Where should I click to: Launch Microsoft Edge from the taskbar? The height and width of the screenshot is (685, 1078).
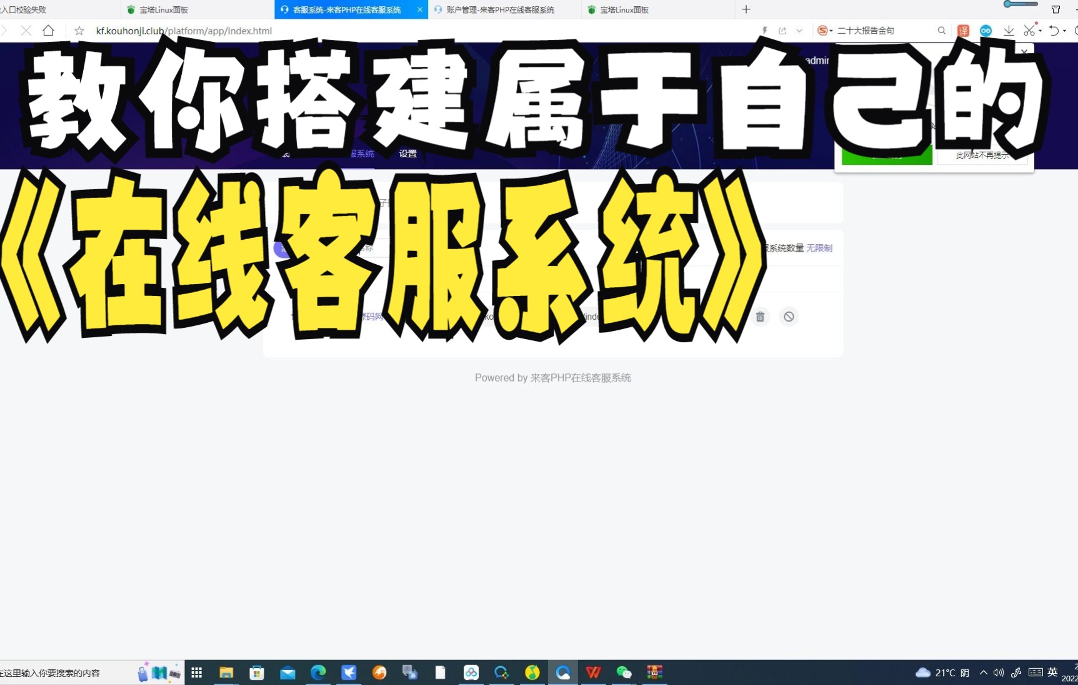coord(318,673)
